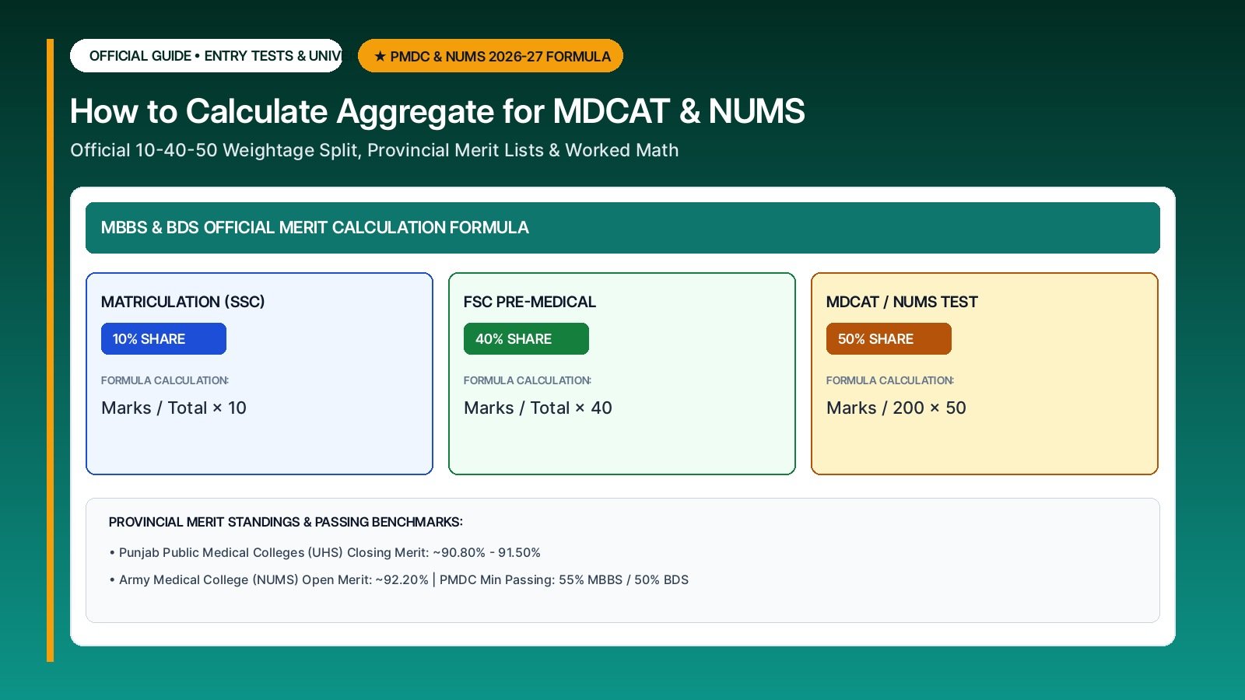Viewport: 1245px width, 700px height.
Task: Click the PMDC & NUMS 2026-27 Formula badge
Action: [x=490, y=56]
